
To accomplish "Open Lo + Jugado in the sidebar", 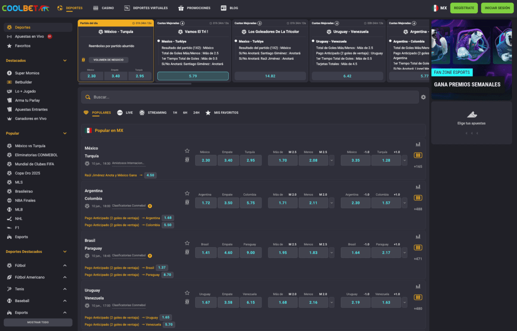I will (x=25, y=91).
